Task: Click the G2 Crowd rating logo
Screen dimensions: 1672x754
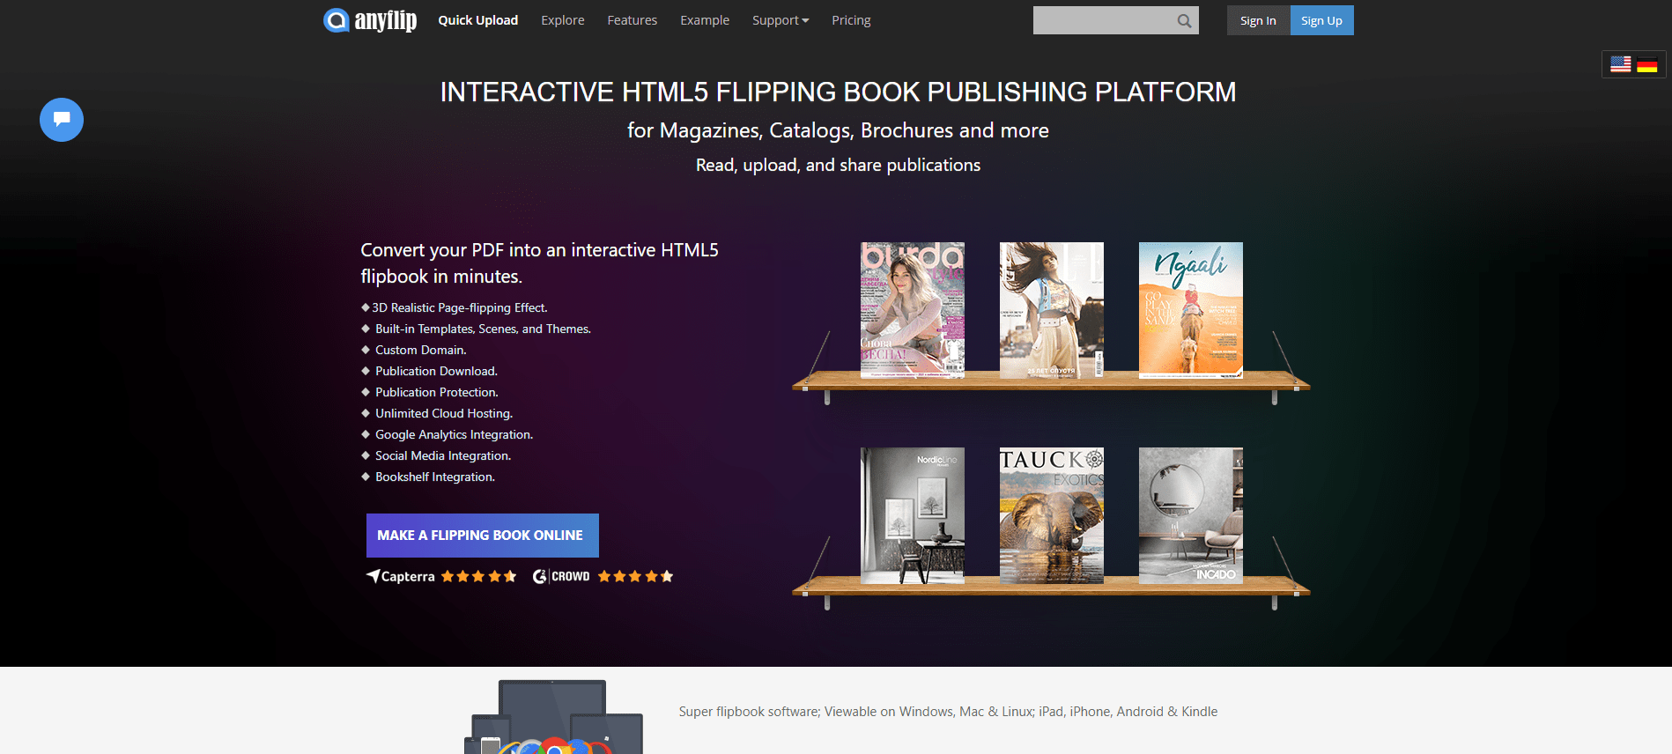Action: 561,576
